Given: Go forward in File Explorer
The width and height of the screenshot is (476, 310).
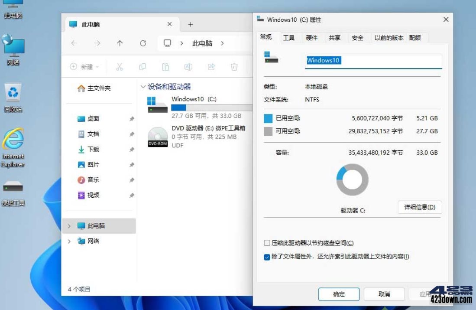Looking at the screenshot, I should tap(97, 43).
